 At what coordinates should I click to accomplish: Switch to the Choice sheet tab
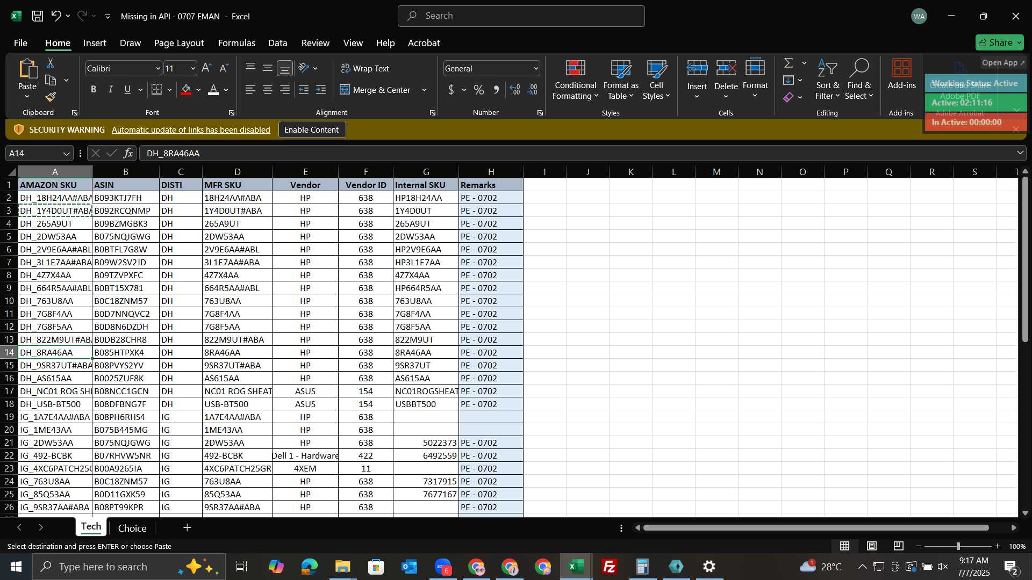tap(132, 528)
